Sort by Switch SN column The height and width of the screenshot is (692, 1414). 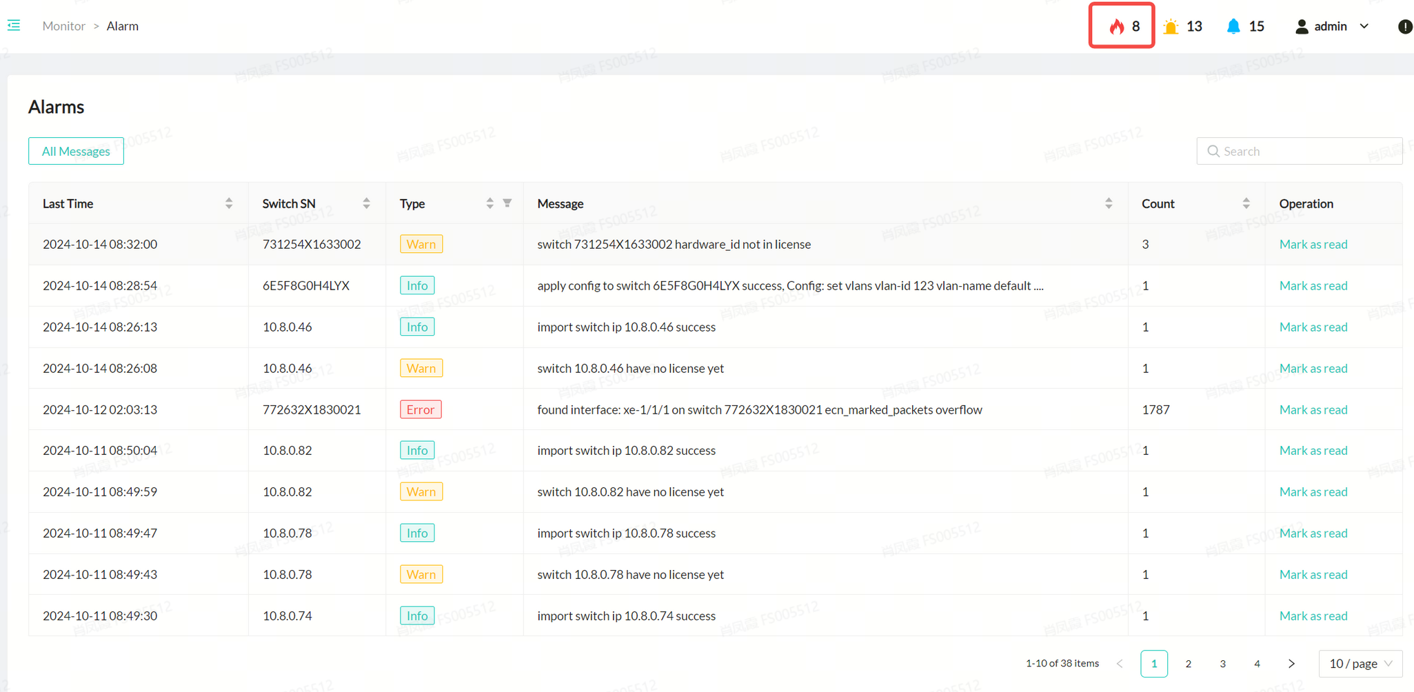tap(366, 203)
